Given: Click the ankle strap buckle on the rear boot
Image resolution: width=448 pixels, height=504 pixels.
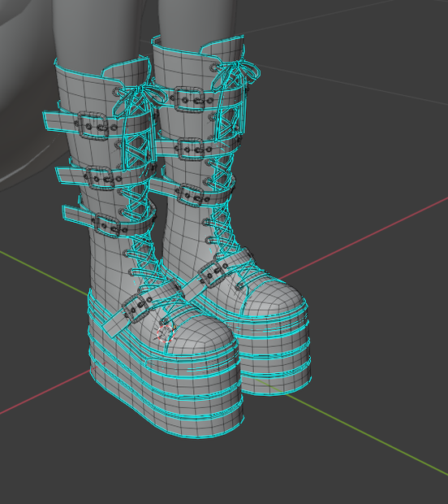Looking at the screenshot, I should [213, 273].
